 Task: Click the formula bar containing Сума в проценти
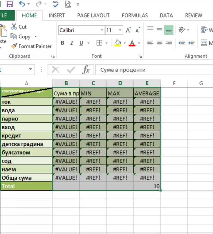pyautogui.click(x=151, y=70)
